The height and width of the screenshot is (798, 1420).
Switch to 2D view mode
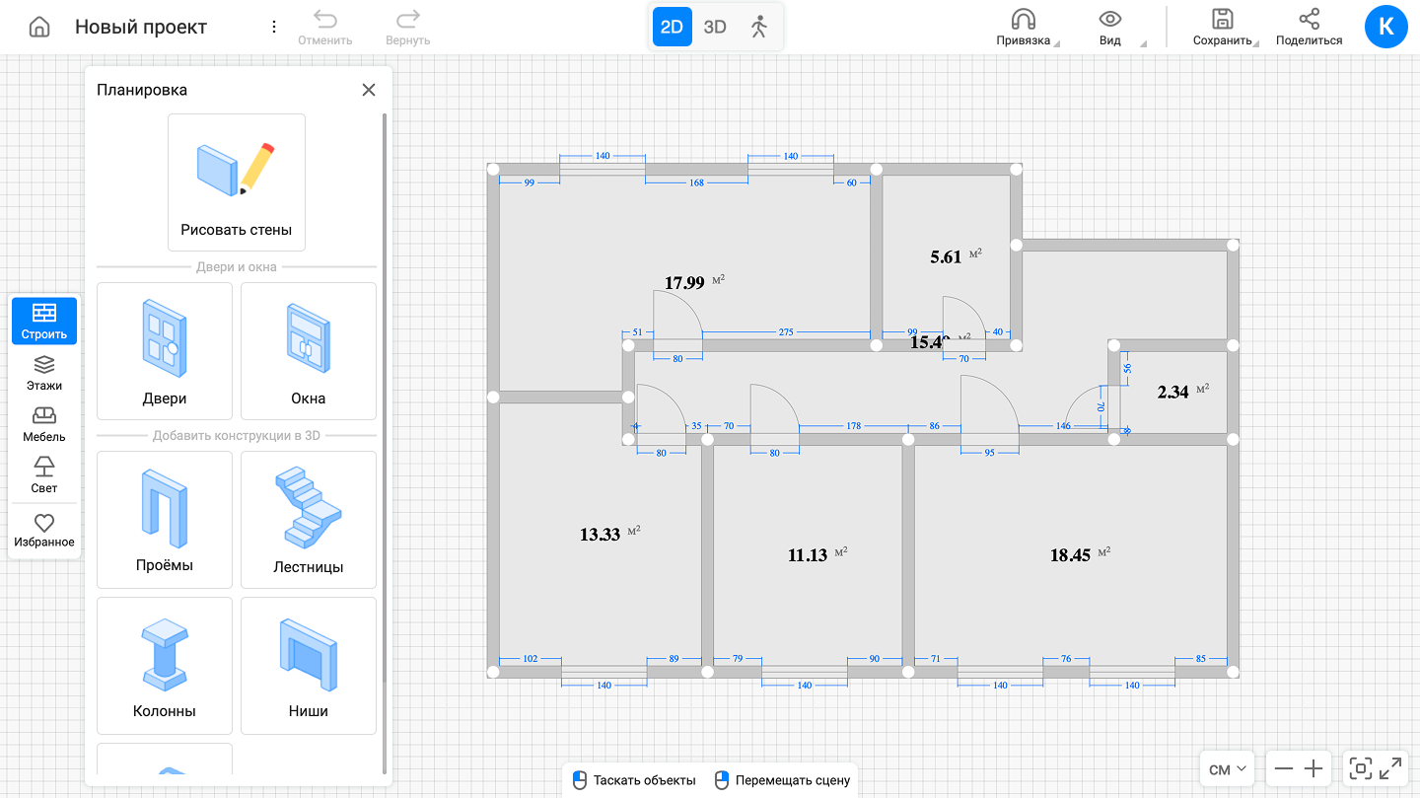672,27
